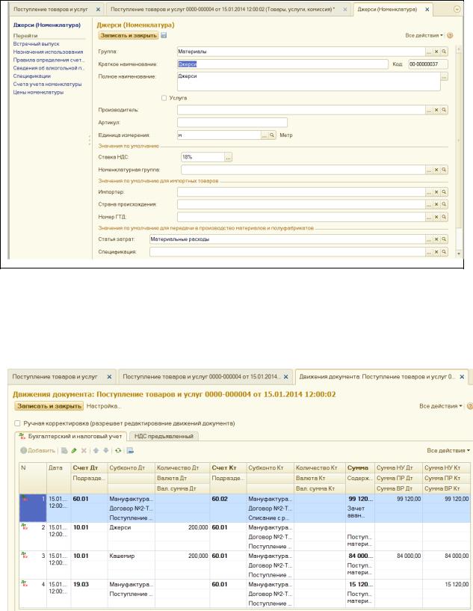Open Назначения использования link
473x611 pixels.
coord(49,52)
